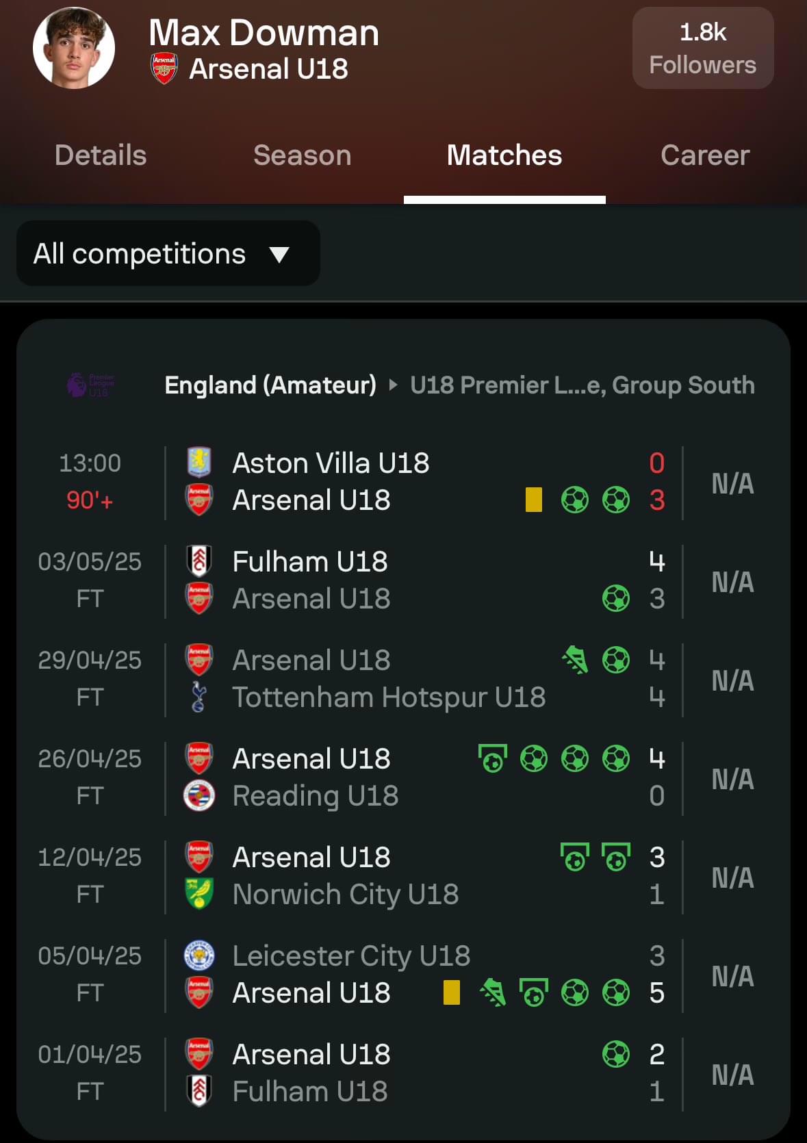Tap the 1.8k Followers button

pyautogui.click(x=703, y=48)
